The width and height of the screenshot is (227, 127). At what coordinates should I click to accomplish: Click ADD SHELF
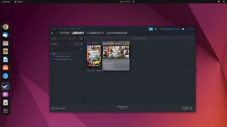[x=140, y=39]
